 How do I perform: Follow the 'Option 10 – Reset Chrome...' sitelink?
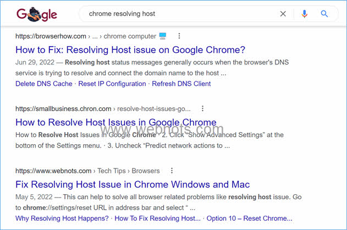(x=250, y=218)
